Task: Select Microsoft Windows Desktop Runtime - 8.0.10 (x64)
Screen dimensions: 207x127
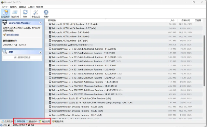Action: pos(124,111)
